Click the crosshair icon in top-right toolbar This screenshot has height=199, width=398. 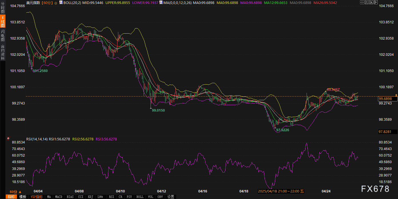pos(362,3)
